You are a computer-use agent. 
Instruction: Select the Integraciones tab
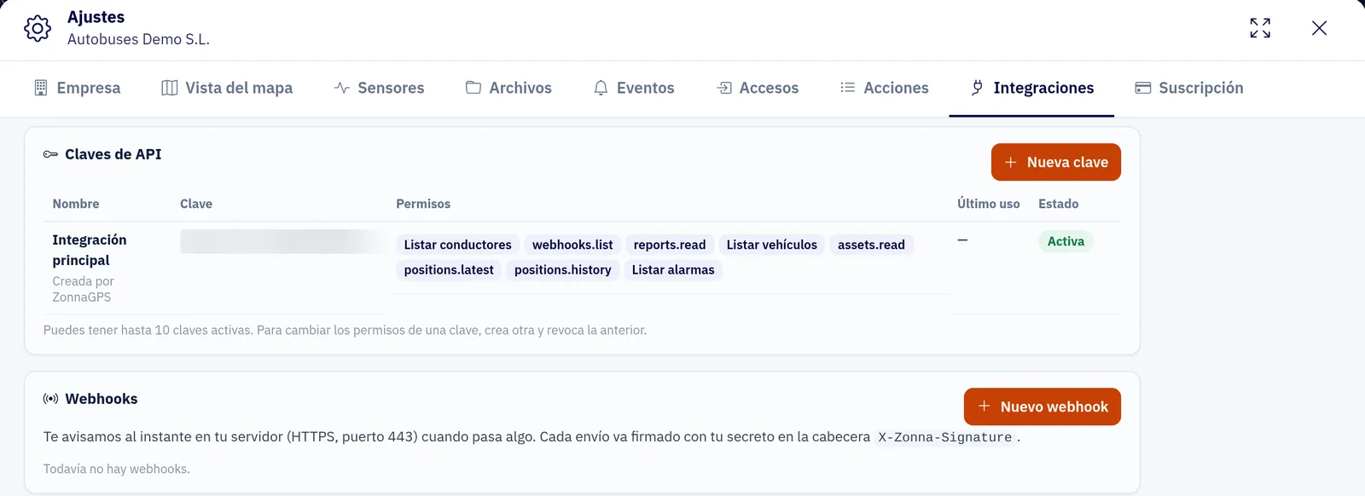click(x=1031, y=88)
